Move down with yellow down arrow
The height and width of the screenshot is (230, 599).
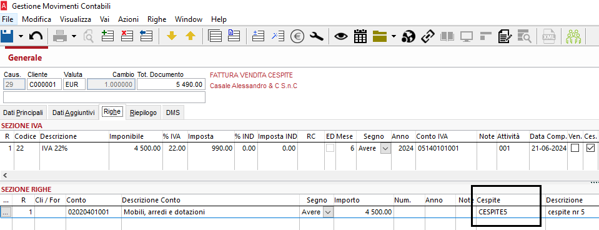pyautogui.click(x=172, y=36)
